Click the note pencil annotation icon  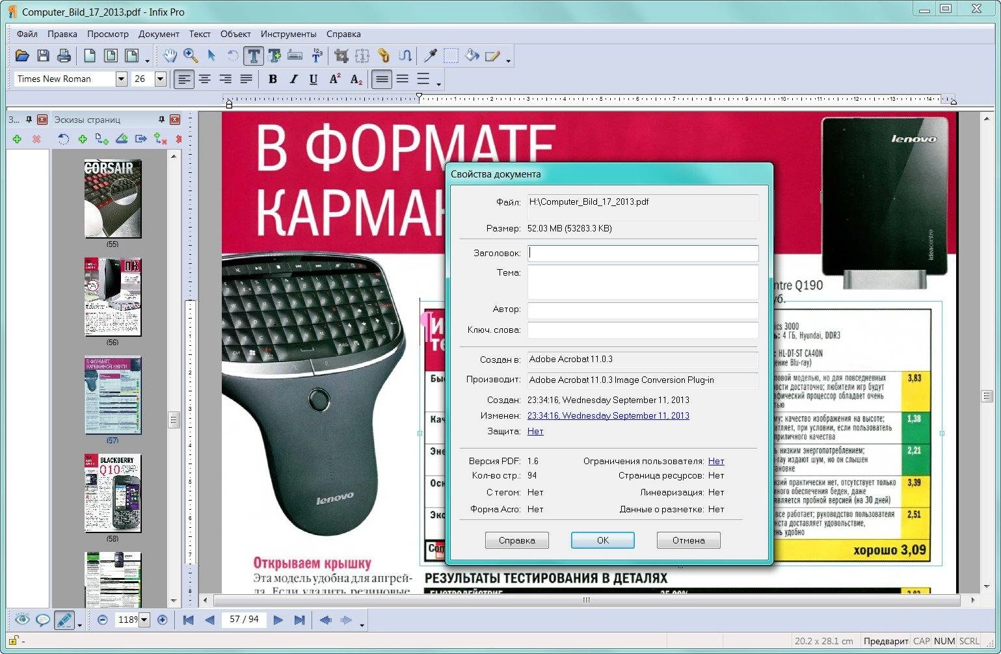(492, 56)
